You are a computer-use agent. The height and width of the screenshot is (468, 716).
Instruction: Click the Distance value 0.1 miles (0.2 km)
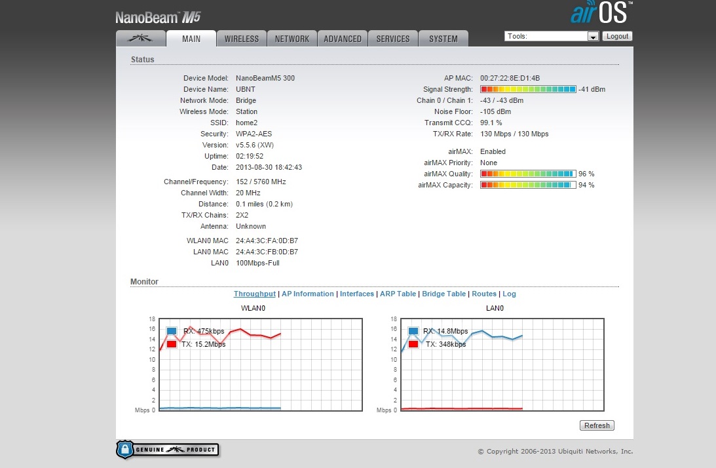(265, 204)
